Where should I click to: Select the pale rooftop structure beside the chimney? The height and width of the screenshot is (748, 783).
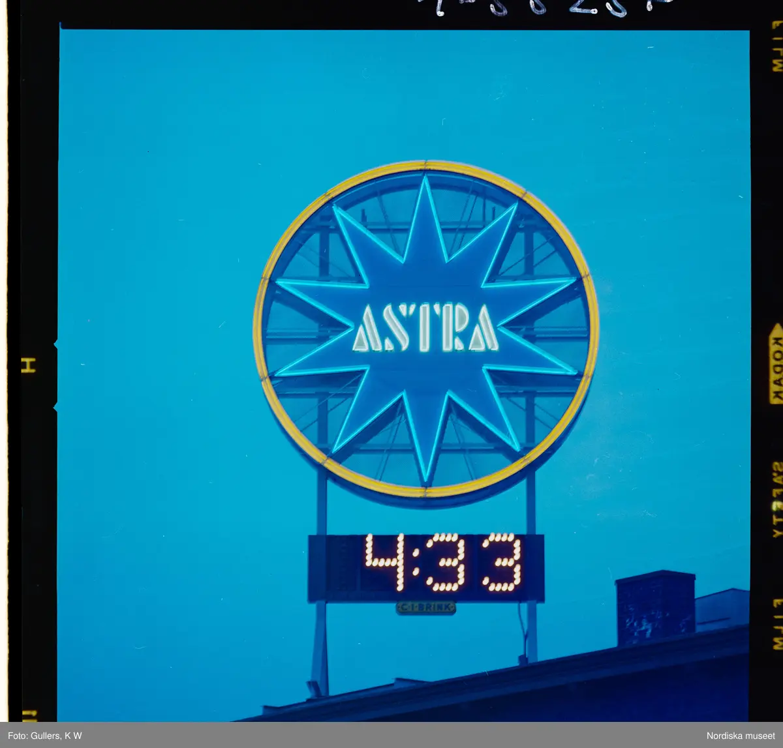[722, 609]
